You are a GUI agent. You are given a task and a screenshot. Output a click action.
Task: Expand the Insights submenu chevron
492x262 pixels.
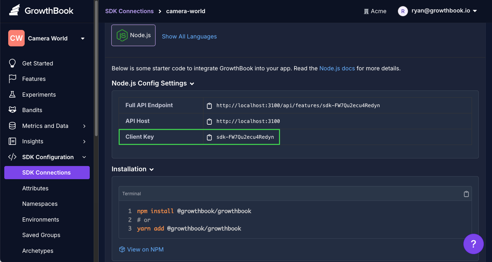pos(84,141)
